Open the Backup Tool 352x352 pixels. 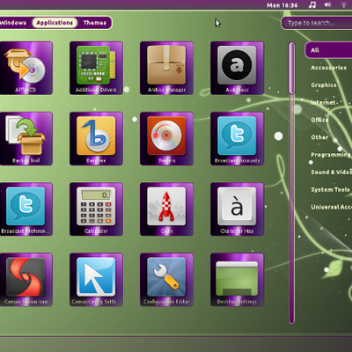click(x=26, y=138)
